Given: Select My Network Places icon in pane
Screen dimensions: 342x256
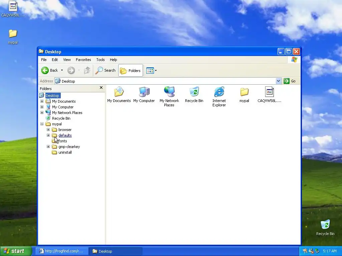Looking at the screenshot, I should (x=169, y=97).
